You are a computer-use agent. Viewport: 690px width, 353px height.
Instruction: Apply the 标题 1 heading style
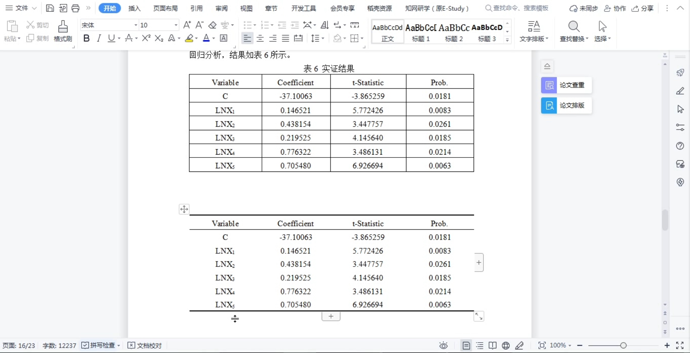(421, 32)
